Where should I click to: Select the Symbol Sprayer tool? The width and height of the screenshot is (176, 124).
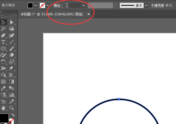(3, 95)
